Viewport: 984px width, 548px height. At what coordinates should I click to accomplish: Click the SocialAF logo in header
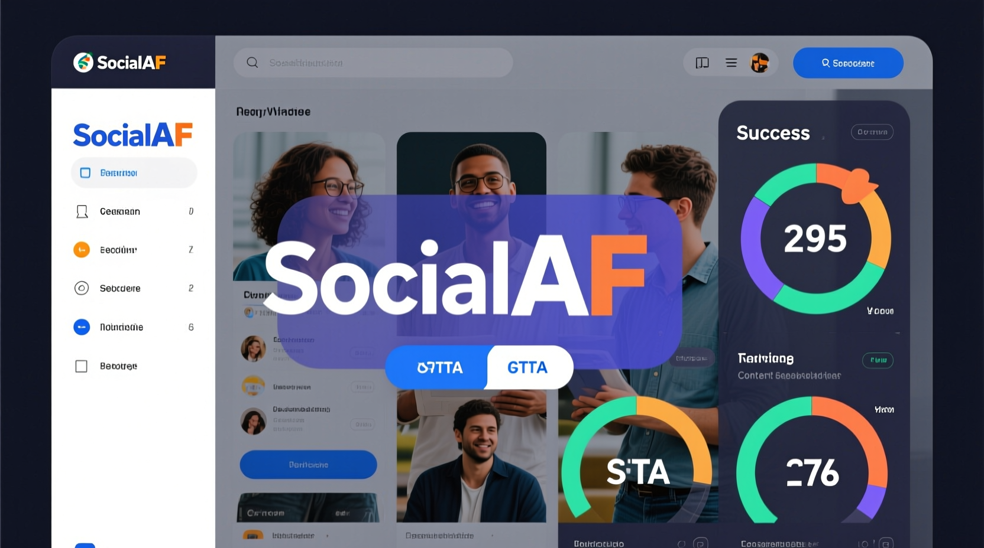click(x=119, y=62)
